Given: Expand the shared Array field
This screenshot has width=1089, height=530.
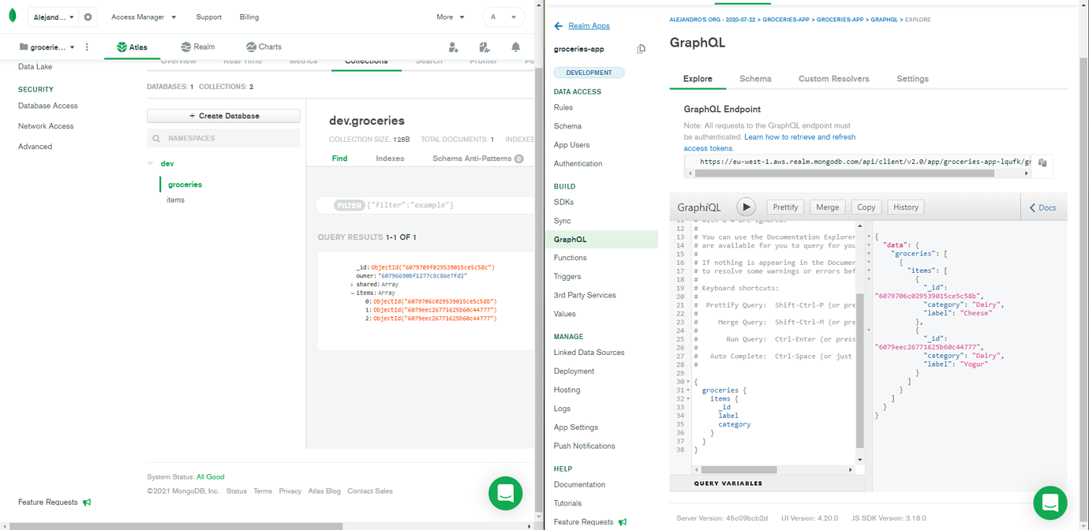Looking at the screenshot, I should tap(352, 285).
